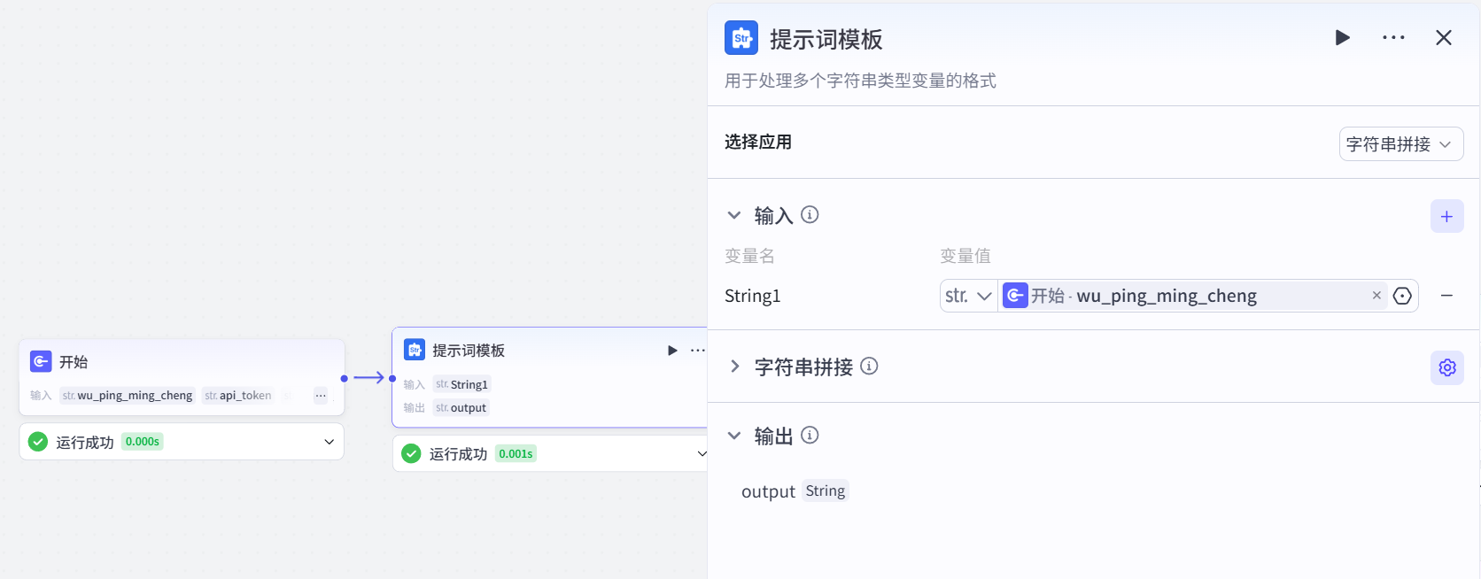Image resolution: width=1481 pixels, height=579 pixels.
Task: Open the variable selector target icon
Action: [1402, 296]
